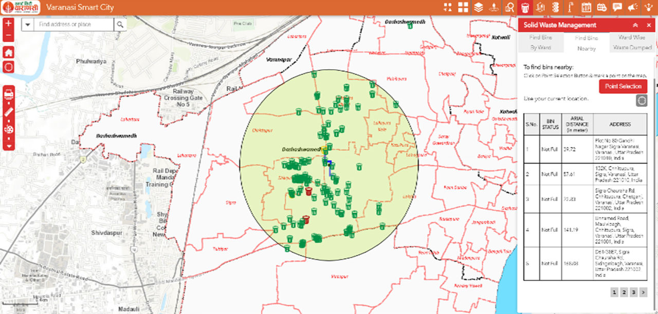The height and width of the screenshot is (314, 658).
Task: Open the building icon in the top toolbar
Action: click(540, 7)
